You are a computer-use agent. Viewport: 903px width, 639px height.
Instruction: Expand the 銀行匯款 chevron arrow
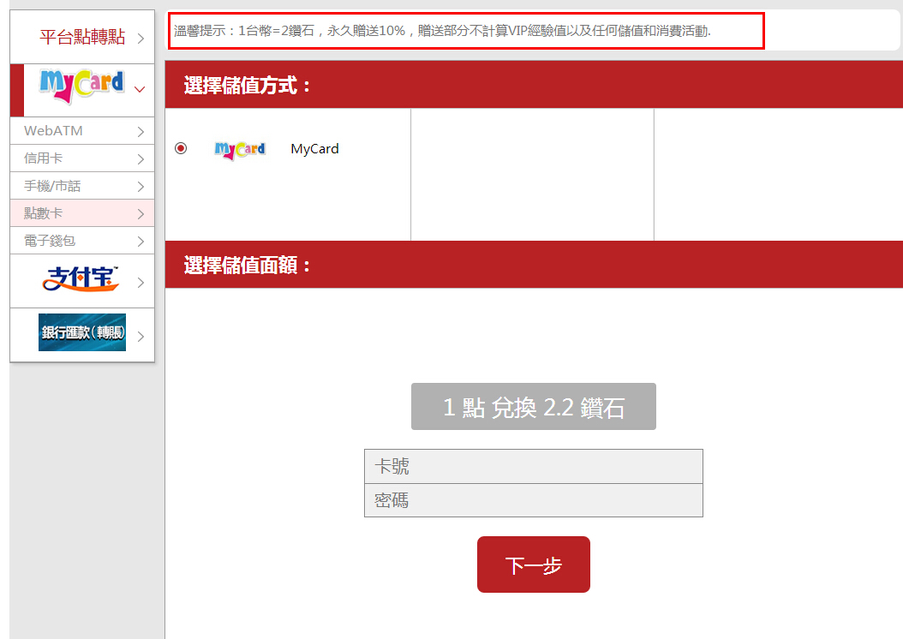point(141,337)
